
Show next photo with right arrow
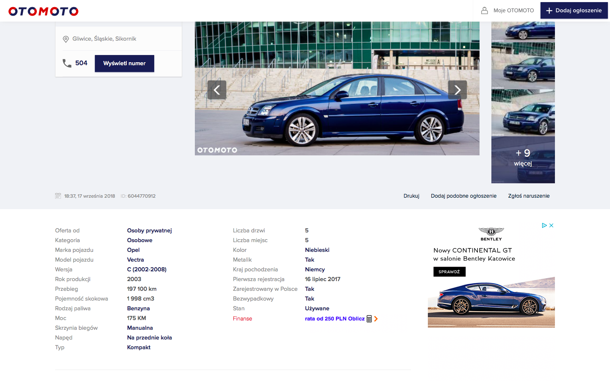click(x=457, y=90)
